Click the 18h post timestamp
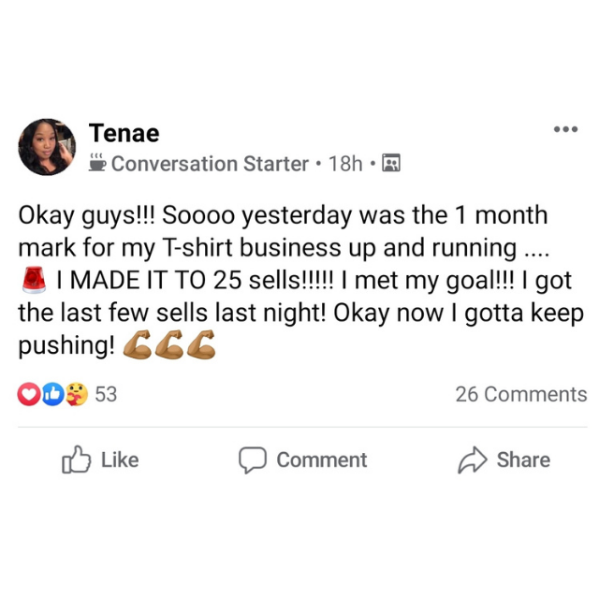The image size is (599, 599). tap(345, 164)
